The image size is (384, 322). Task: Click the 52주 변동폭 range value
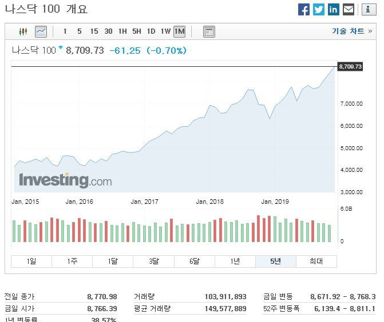(x=345, y=308)
